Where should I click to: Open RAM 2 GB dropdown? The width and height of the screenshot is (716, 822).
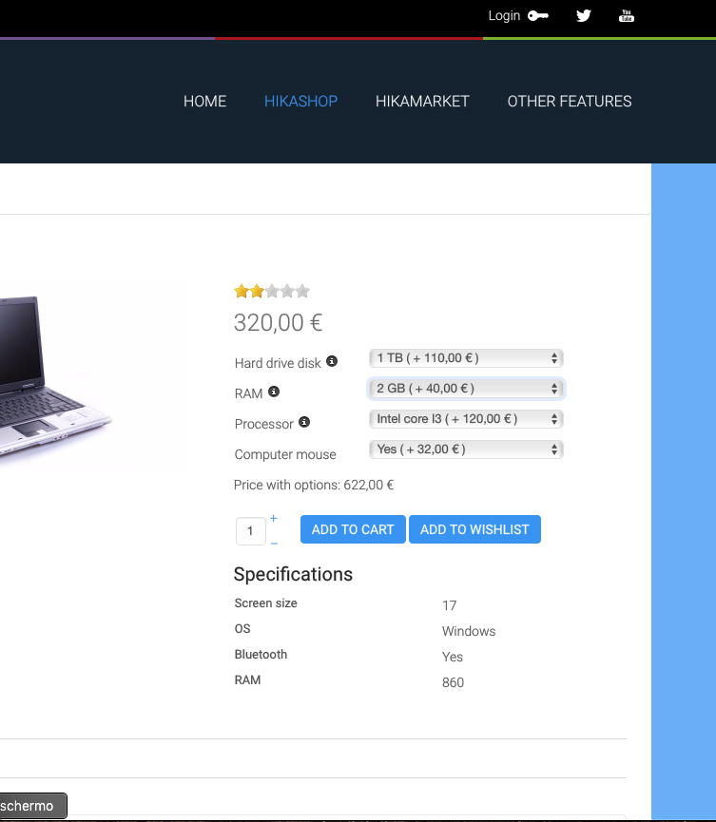(466, 389)
